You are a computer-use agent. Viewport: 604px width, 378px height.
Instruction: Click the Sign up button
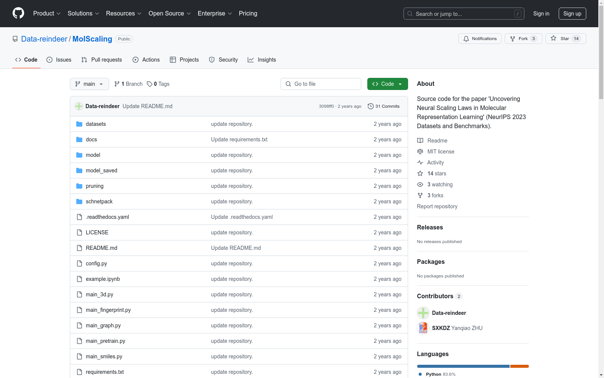pos(572,14)
